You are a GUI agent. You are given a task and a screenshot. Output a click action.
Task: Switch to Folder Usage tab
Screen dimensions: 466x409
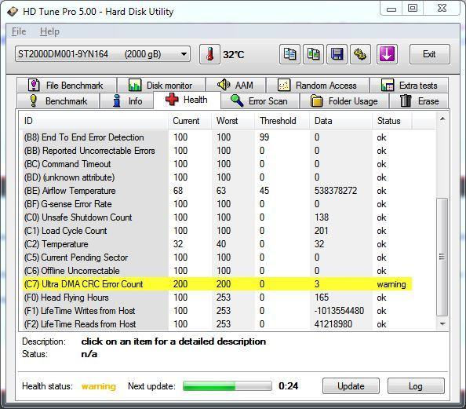tap(344, 100)
